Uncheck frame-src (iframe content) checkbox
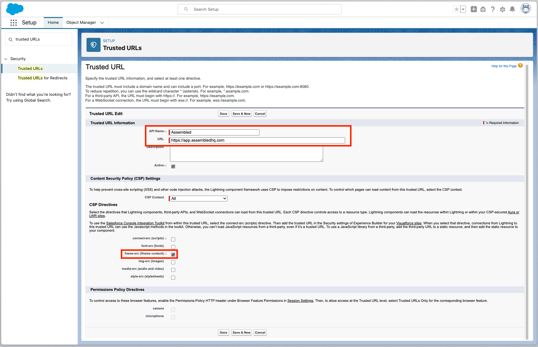Screen dimensions: 538x347 [173, 255]
